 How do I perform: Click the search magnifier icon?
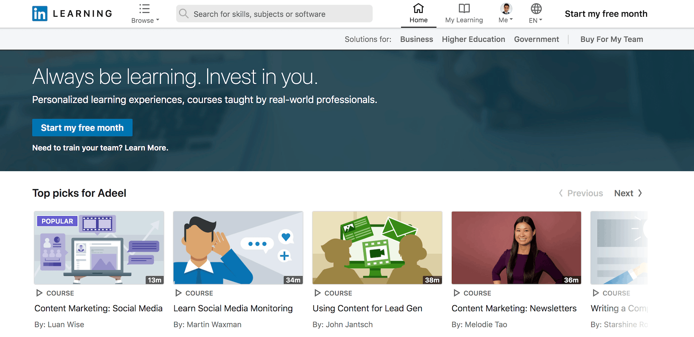click(184, 14)
